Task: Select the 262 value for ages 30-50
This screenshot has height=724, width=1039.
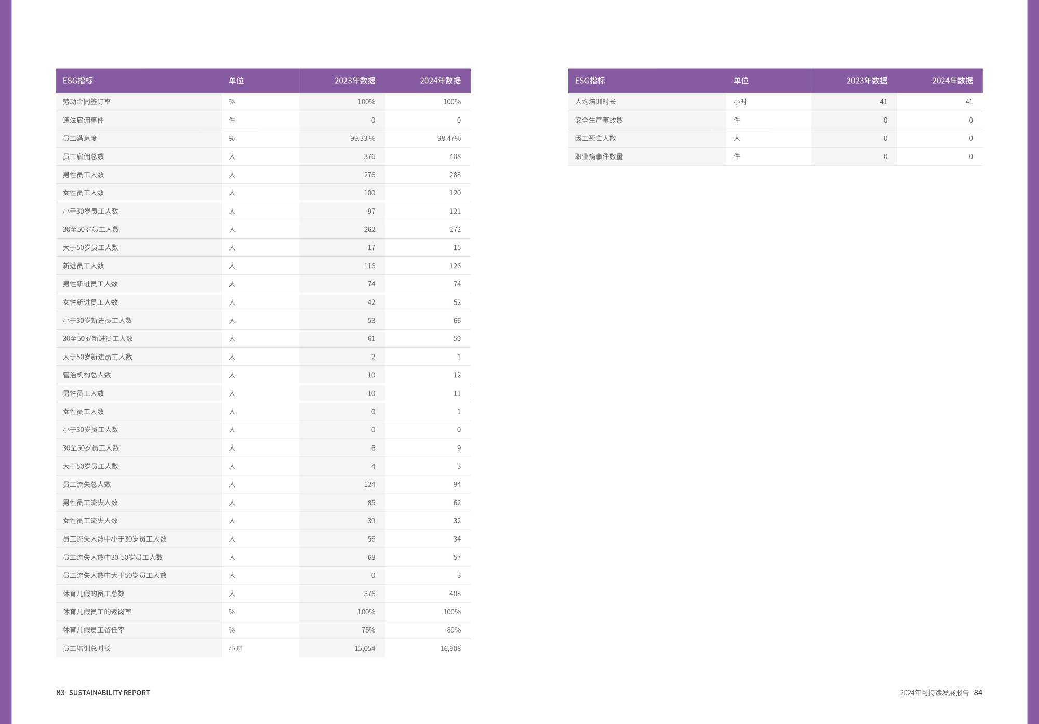Action: tap(369, 229)
